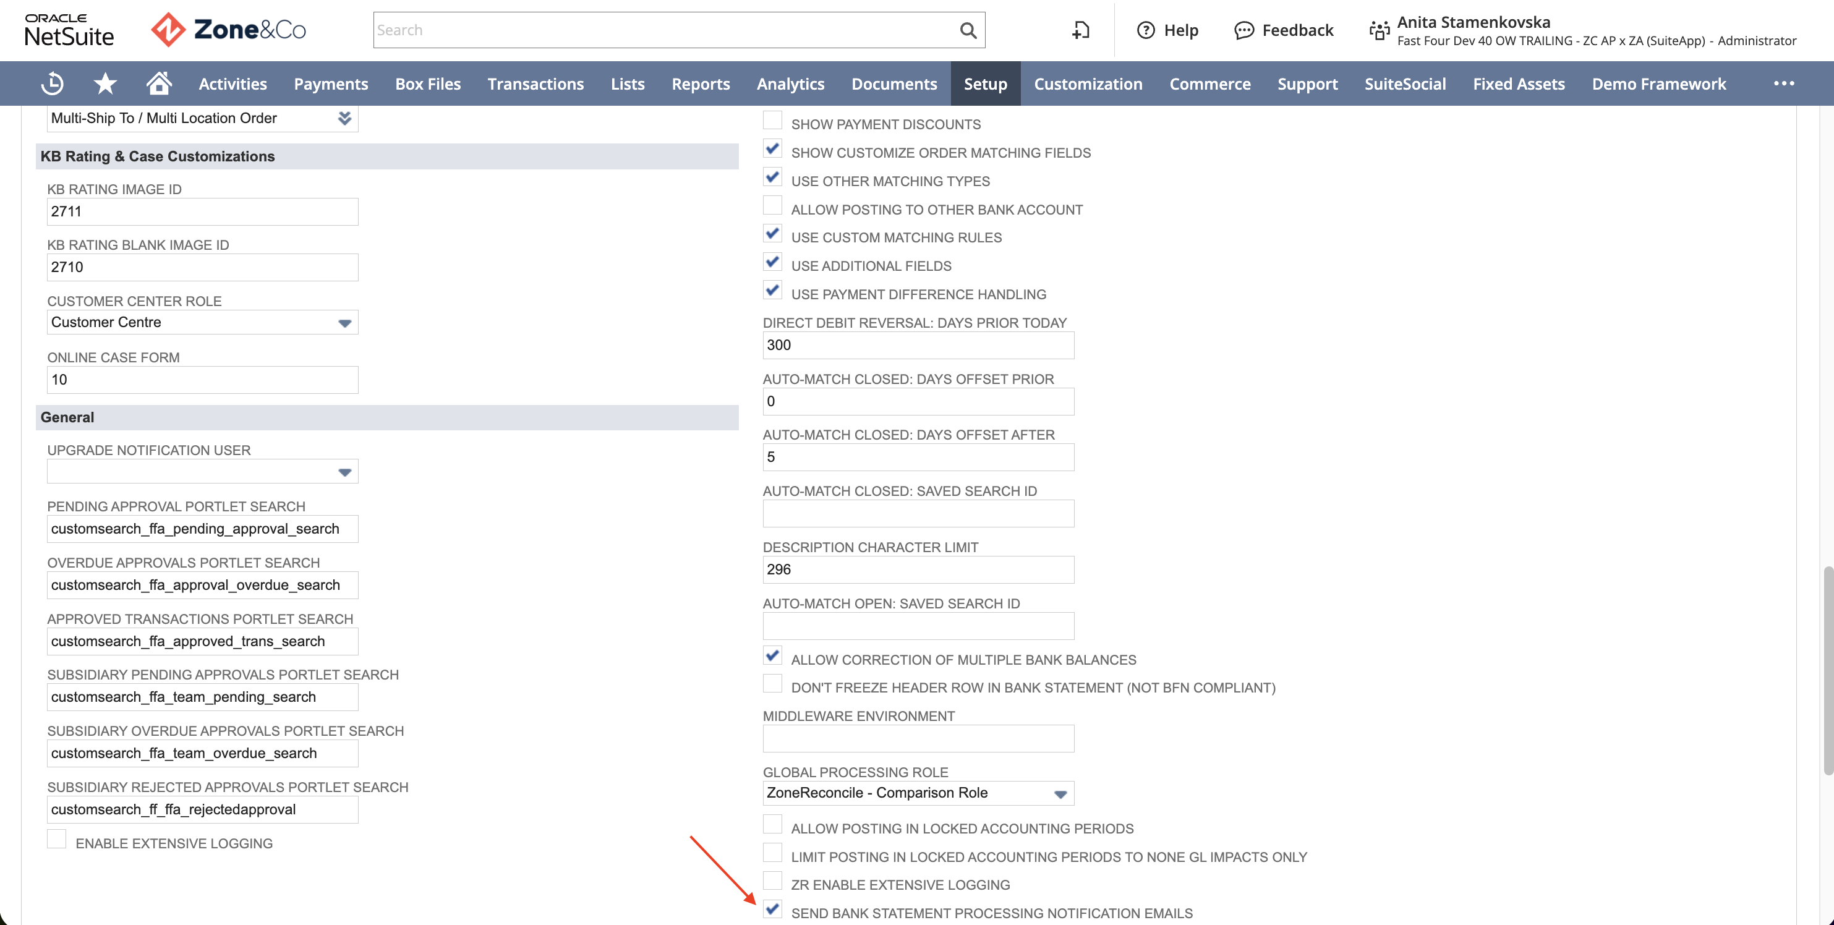This screenshot has height=925, width=1834.
Task: Open the Create New page icon
Action: pos(1081,30)
